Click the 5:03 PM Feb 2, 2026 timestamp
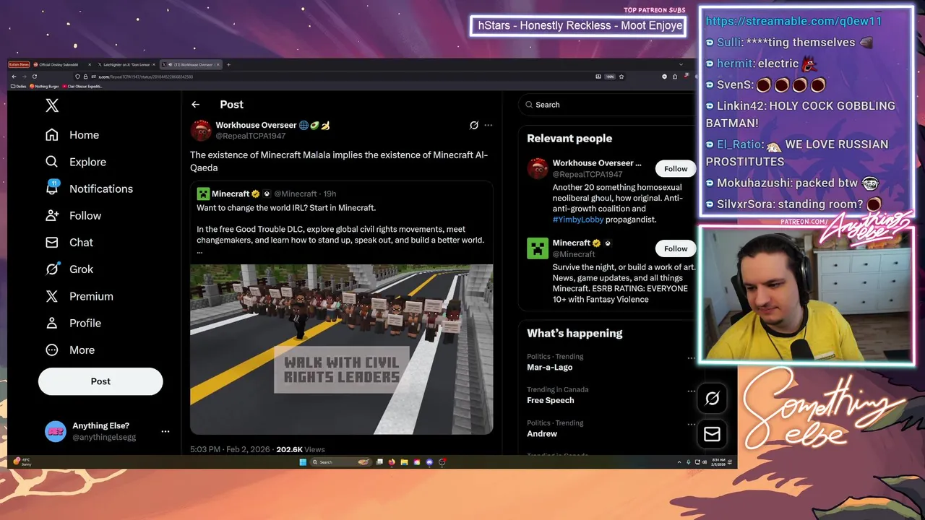Viewport: 925px width, 520px height. (230, 449)
